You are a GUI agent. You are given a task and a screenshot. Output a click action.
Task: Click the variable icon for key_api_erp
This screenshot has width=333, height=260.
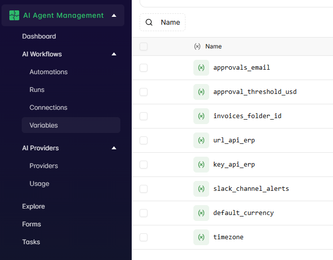tap(201, 165)
